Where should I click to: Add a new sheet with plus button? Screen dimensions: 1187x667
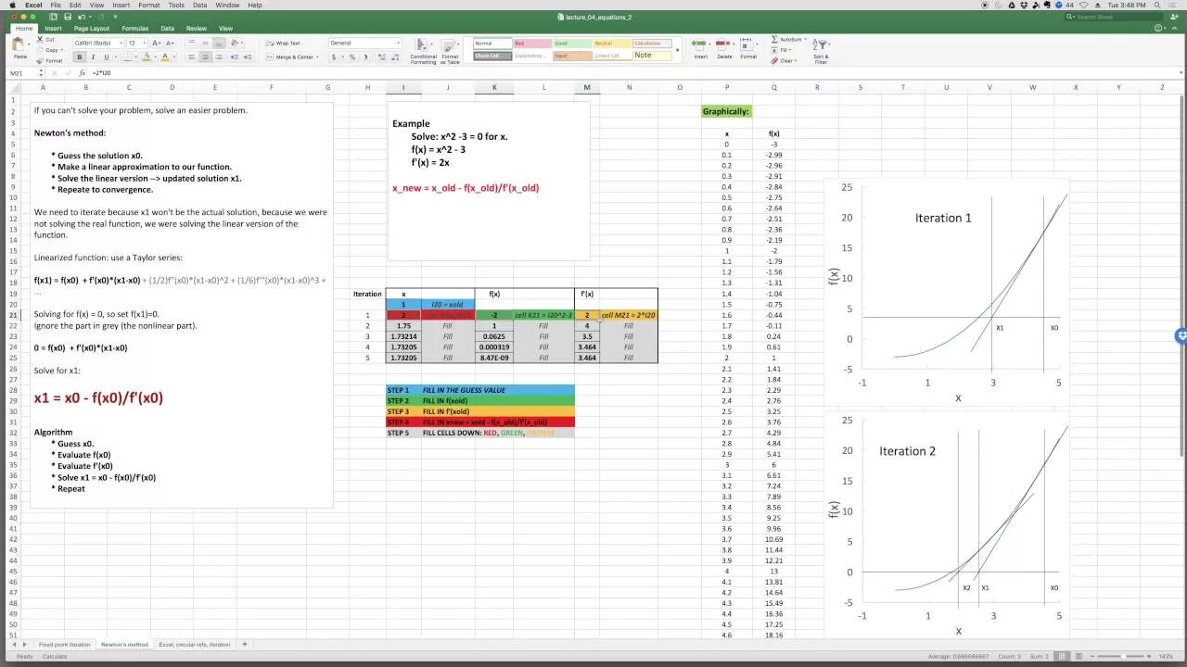pos(245,644)
